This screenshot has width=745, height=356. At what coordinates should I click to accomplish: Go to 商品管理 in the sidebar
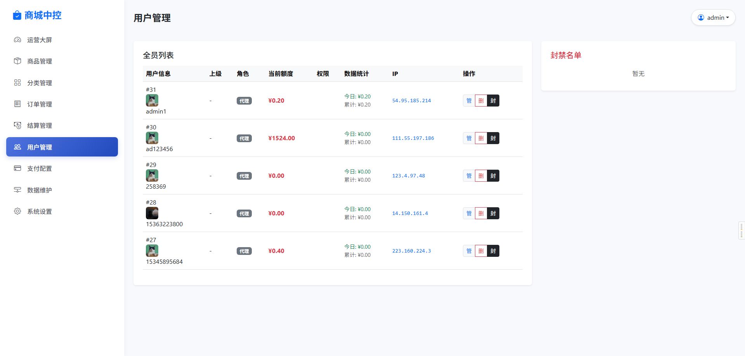[x=62, y=61]
